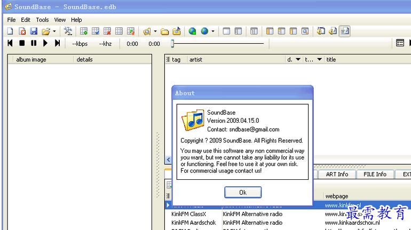This screenshot has width=411, height=230.
Task: Open the Edit menu
Action: [26, 20]
